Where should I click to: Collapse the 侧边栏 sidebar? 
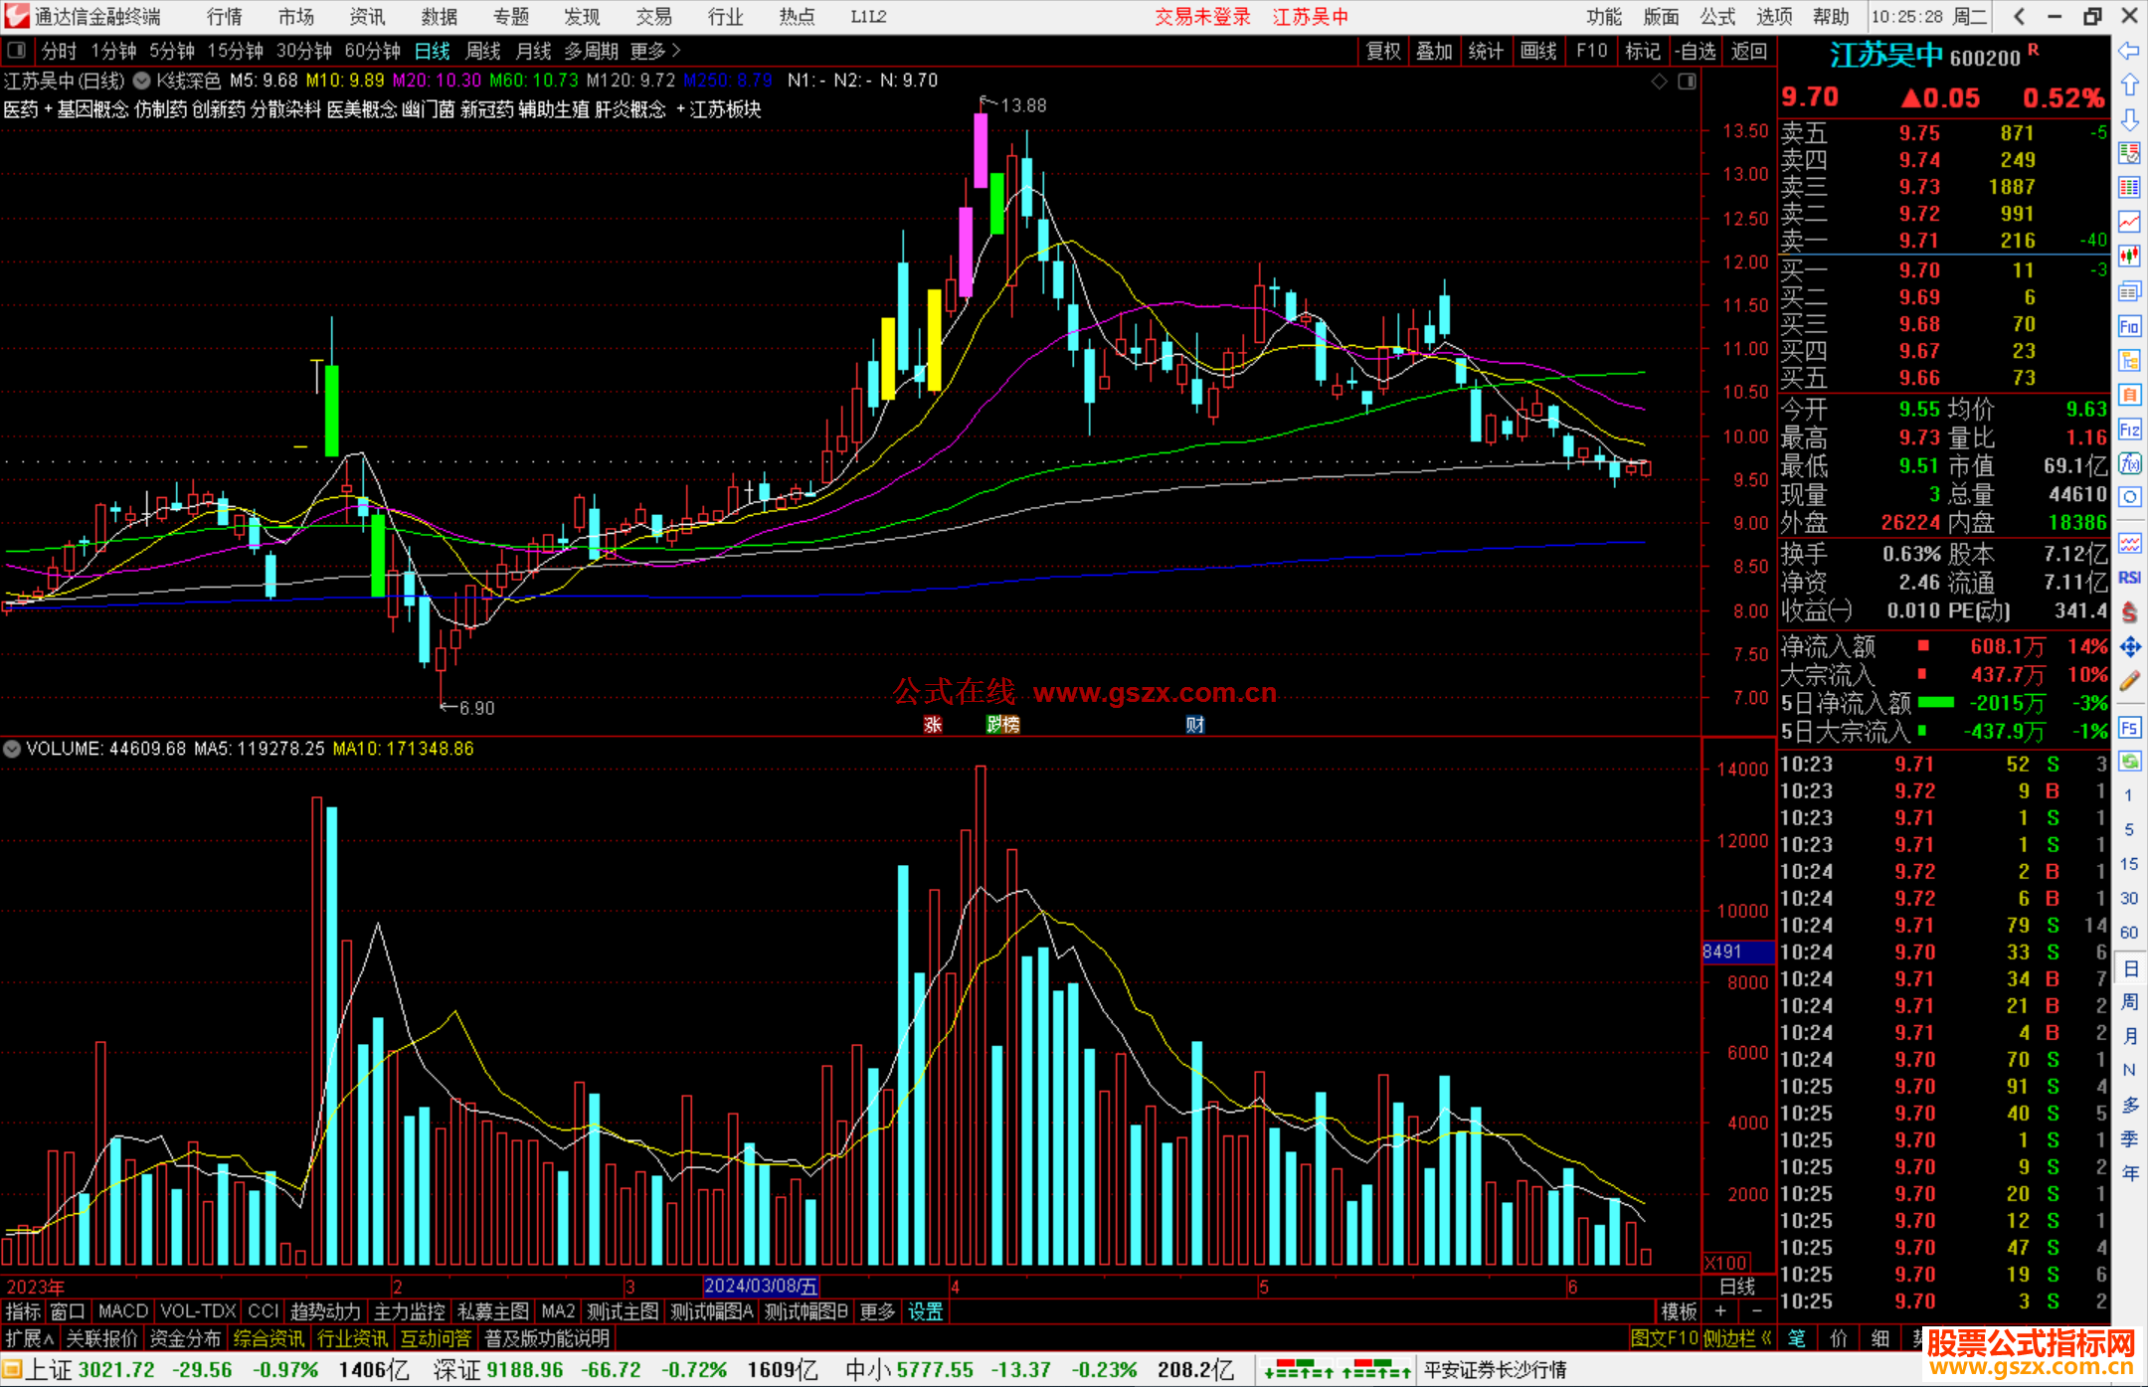(1736, 1338)
